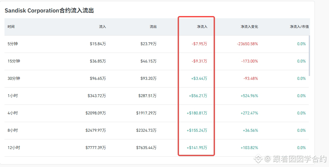The width and height of the screenshot is (329, 167).
Task: Click 0.0% in the 12小时 row
Action: click(301, 148)
